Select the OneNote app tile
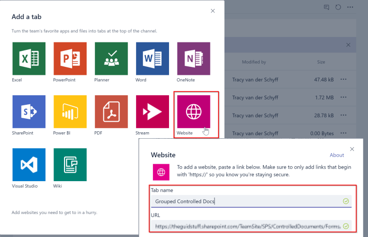 [x=193, y=58]
